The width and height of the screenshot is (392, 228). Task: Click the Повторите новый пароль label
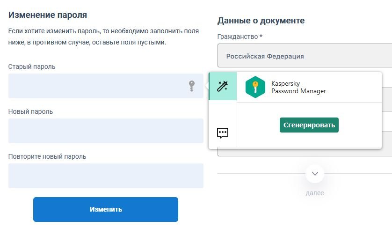coord(47,156)
